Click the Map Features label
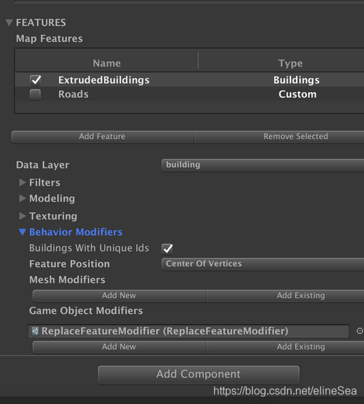This screenshot has height=404, width=364. tap(50, 39)
